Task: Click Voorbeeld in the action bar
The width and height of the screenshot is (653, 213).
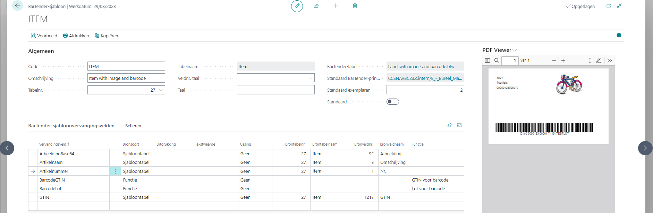Action: (44, 36)
